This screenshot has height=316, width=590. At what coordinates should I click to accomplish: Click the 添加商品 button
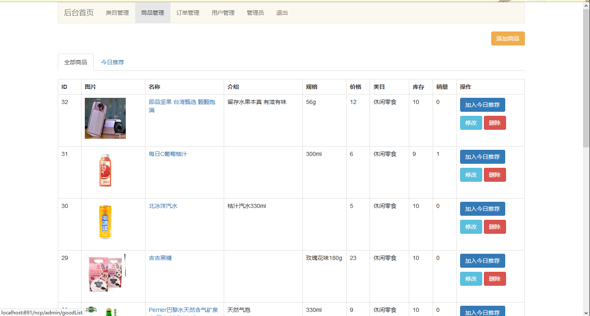click(508, 38)
